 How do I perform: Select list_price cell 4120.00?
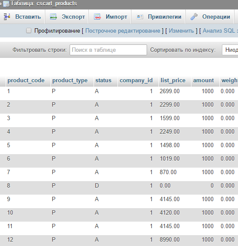[170, 212]
